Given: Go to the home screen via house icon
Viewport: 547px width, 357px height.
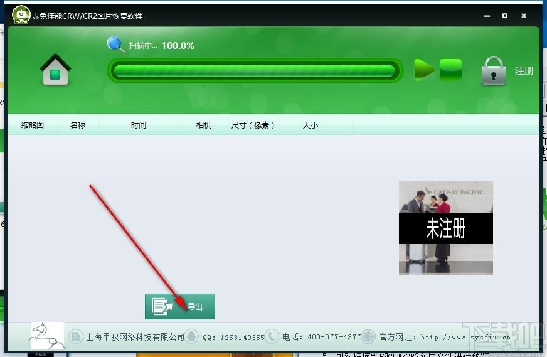Looking at the screenshot, I should [x=55, y=70].
